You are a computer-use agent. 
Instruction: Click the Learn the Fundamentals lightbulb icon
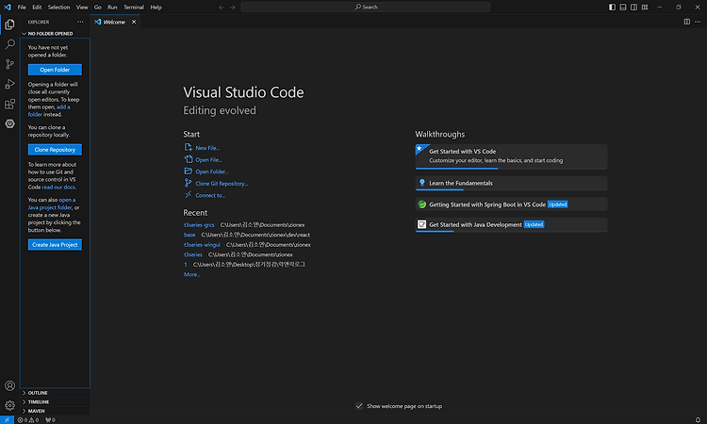(422, 183)
